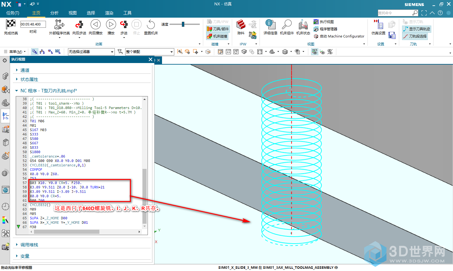Screen dimensions: 453x271
Task: Click the color palette icon in sidebar
Action: 5,220
